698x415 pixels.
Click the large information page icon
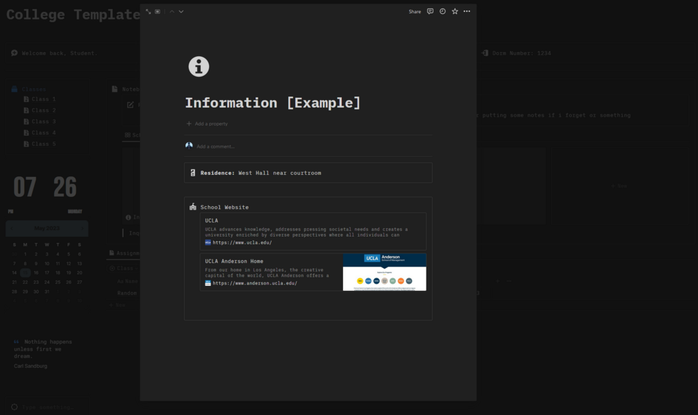tap(199, 67)
